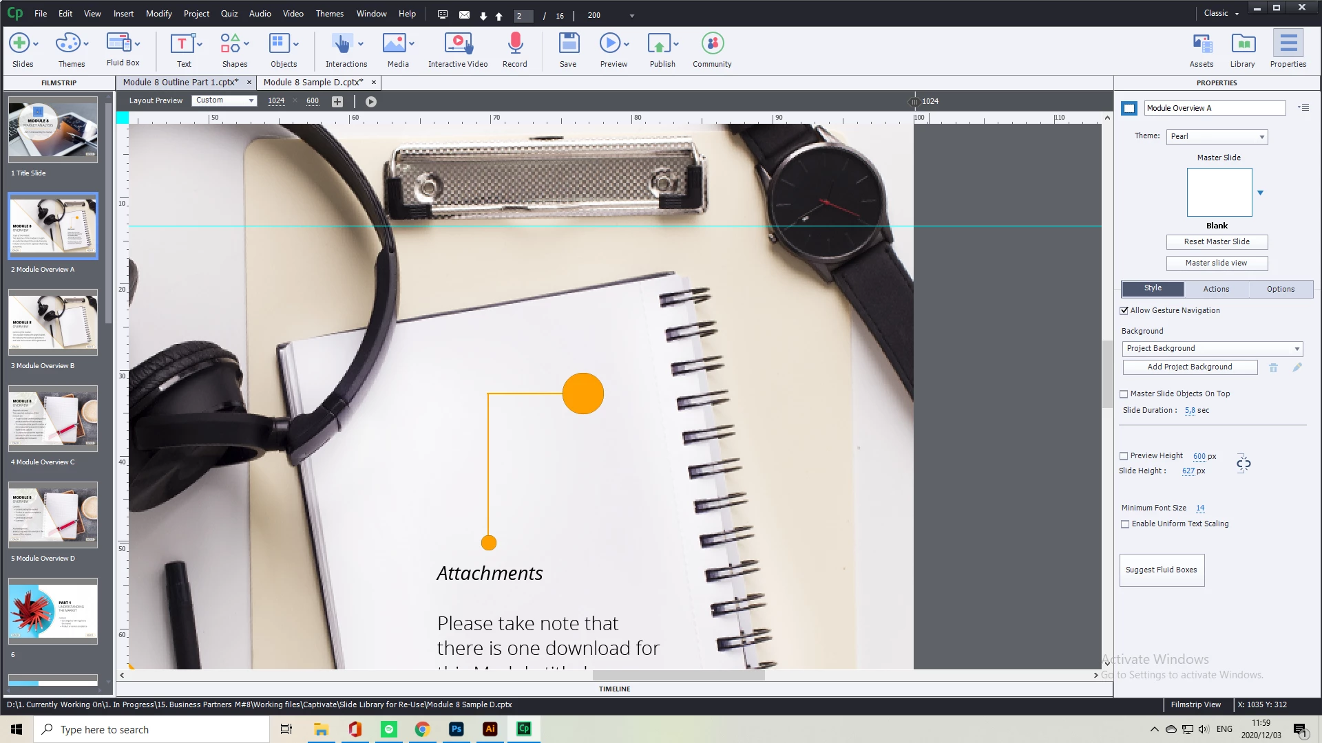1322x743 pixels.
Task: Open the Quiz menu
Action: click(229, 14)
